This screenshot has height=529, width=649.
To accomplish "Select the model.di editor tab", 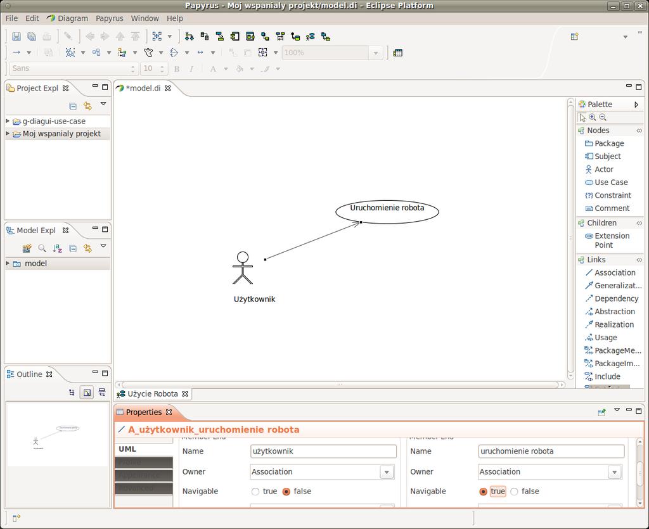I will 143,88.
